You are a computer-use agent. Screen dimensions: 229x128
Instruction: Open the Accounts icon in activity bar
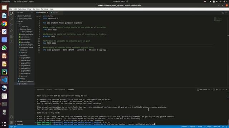(x=11, y=117)
